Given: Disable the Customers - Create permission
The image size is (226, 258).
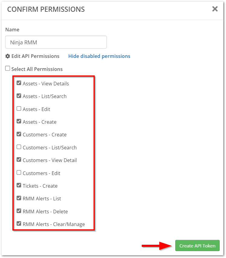Looking at the screenshot, I should (19, 134).
